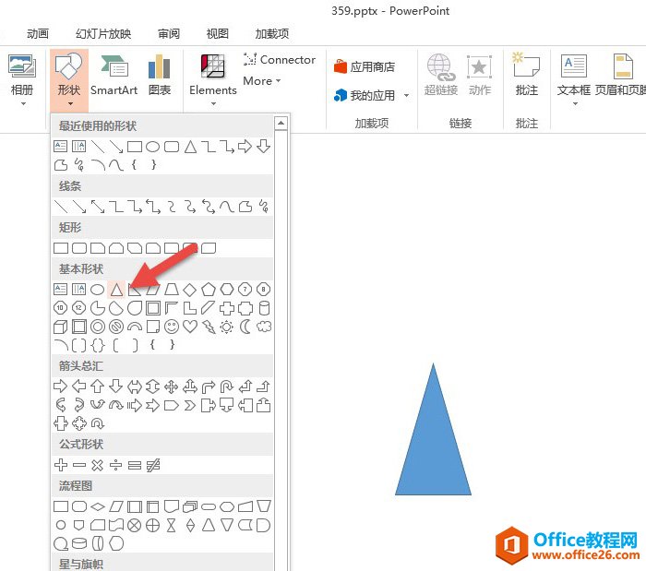Image resolution: width=646 pixels, height=571 pixels.
Task: Choose the multiply sign equation shape
Action: point(98,465)
